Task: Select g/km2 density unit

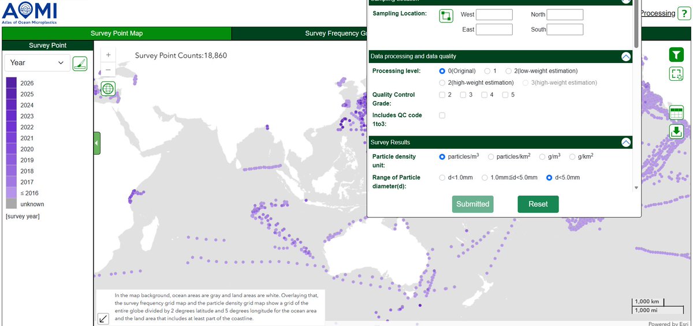Action: pos(572,156)
